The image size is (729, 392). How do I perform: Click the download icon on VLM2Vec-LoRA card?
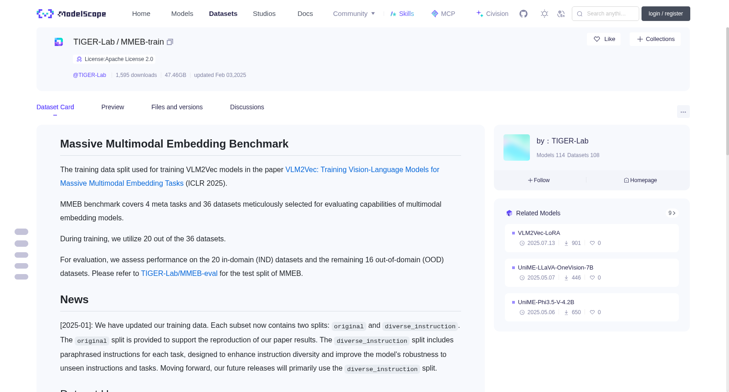(x=566, y=243)
